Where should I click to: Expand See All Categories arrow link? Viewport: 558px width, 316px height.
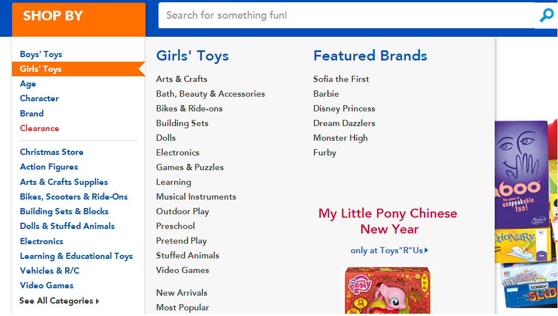click(59, 301)
